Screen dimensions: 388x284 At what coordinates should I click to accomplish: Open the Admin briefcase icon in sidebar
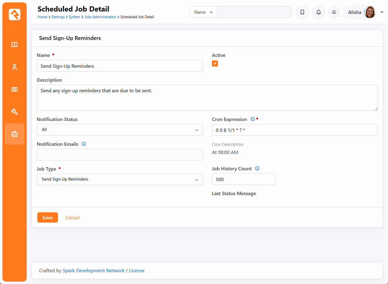click(x=15, y=134)
